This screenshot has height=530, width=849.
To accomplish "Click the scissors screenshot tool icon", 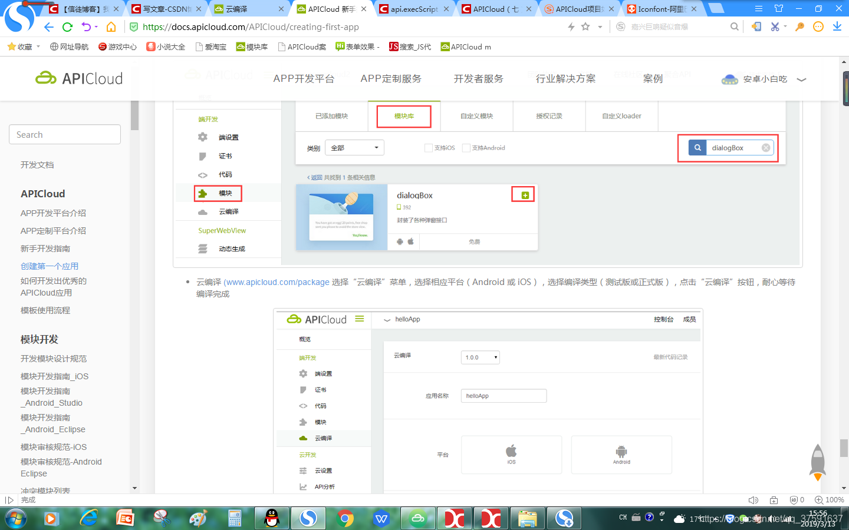I will coord(775,27).
